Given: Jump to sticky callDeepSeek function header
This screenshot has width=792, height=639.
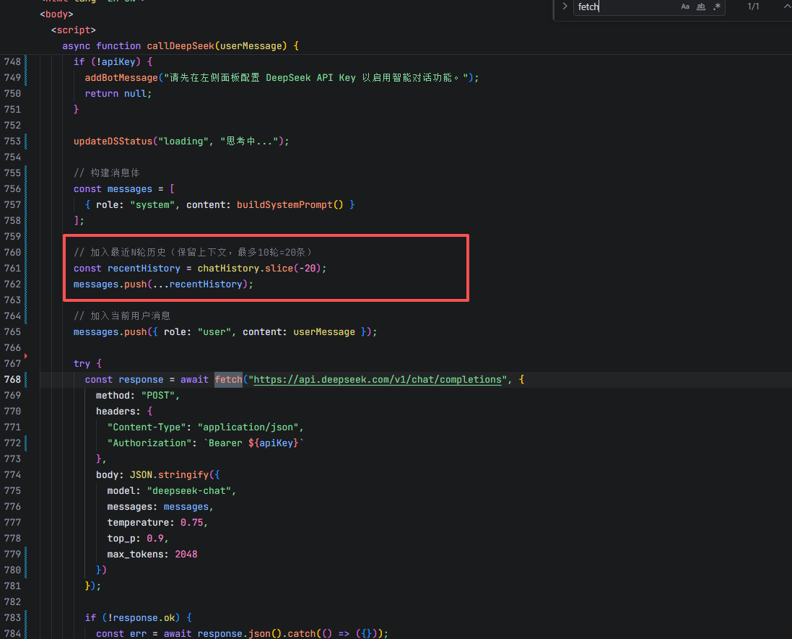Looking at the screenshot, I should coord(180,46).
